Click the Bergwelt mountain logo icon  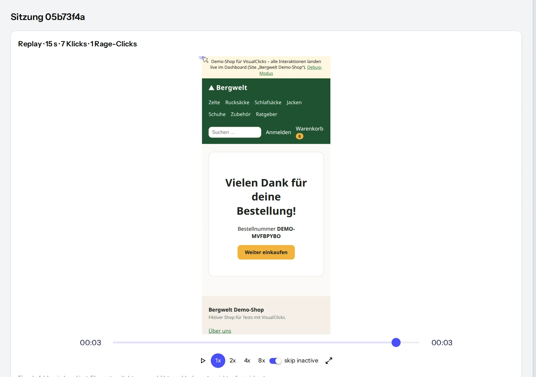211,88
